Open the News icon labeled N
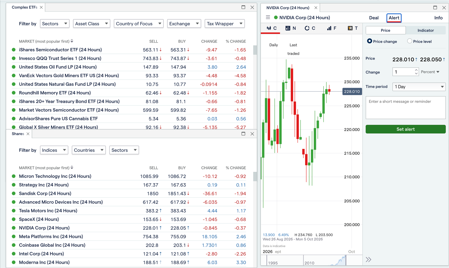 (290, 28)
